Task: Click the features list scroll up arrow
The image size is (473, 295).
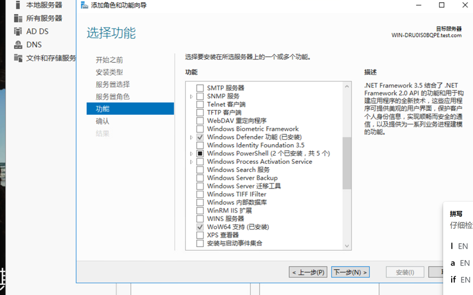Action: (x=347, y=86)
